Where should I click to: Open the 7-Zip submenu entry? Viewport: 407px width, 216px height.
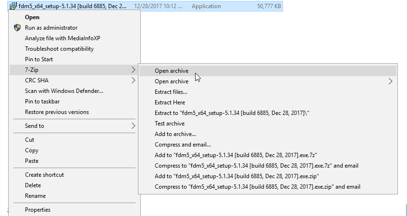point(74,70)
